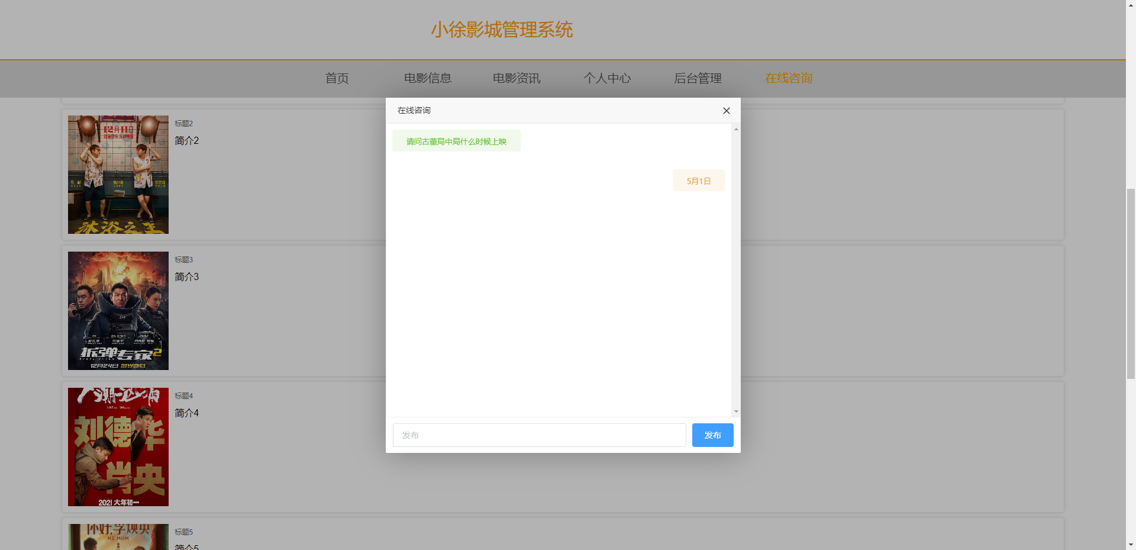Open 后台管理 in the navigation
The width and height of the screenshot is (1136, 550).
[x=698, y=78]
